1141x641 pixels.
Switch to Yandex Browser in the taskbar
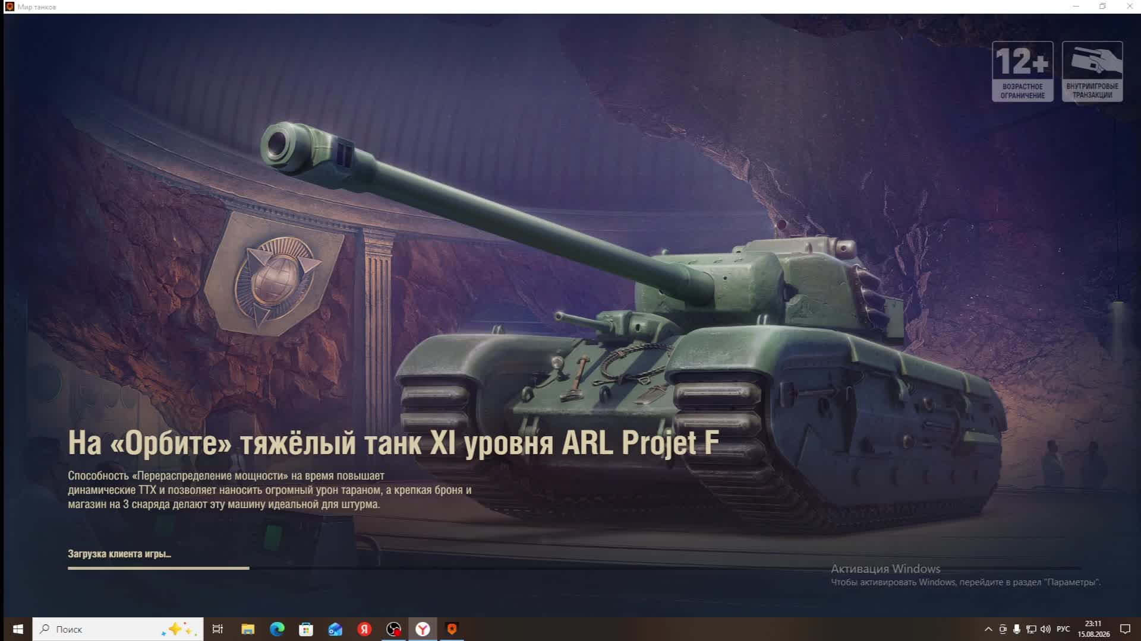(x=423, y=629)
